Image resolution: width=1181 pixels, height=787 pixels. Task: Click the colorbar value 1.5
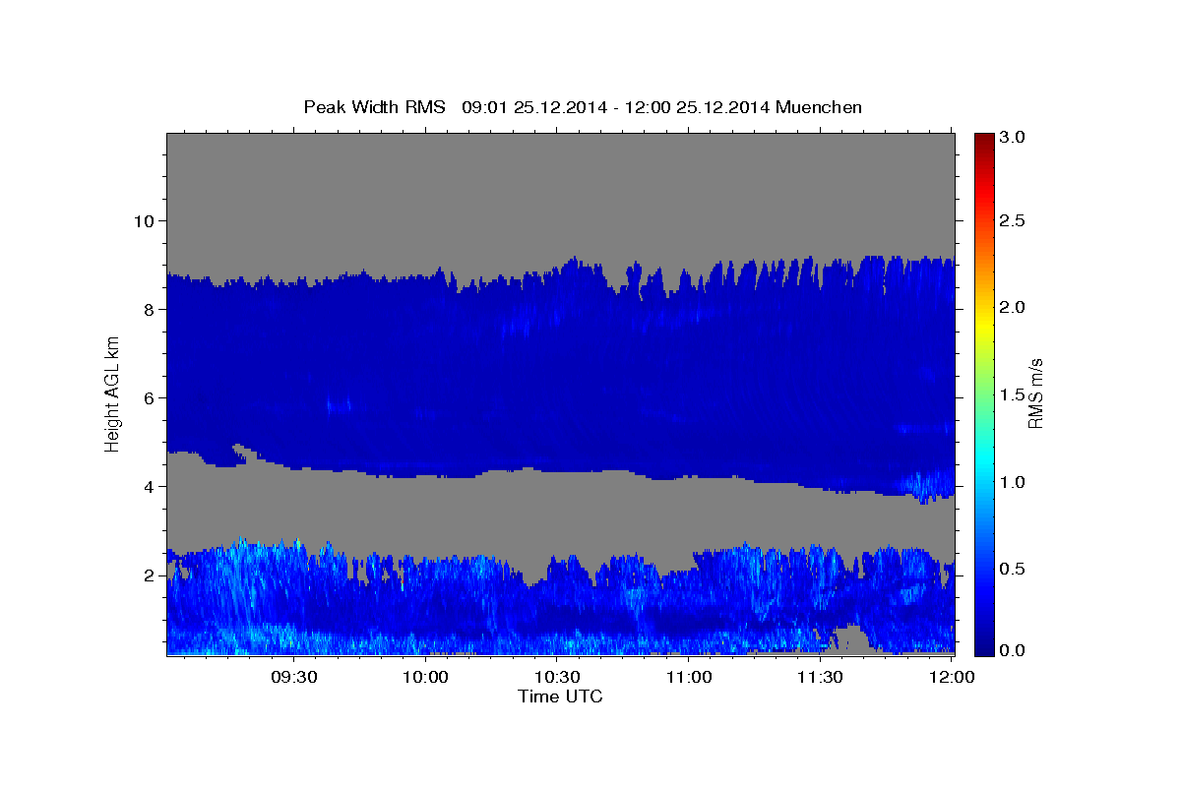coord(1014,394)
